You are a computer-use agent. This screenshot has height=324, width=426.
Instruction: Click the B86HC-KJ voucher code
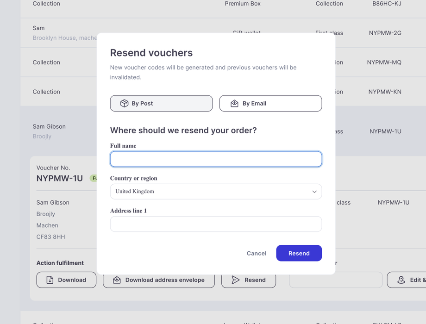387,4
